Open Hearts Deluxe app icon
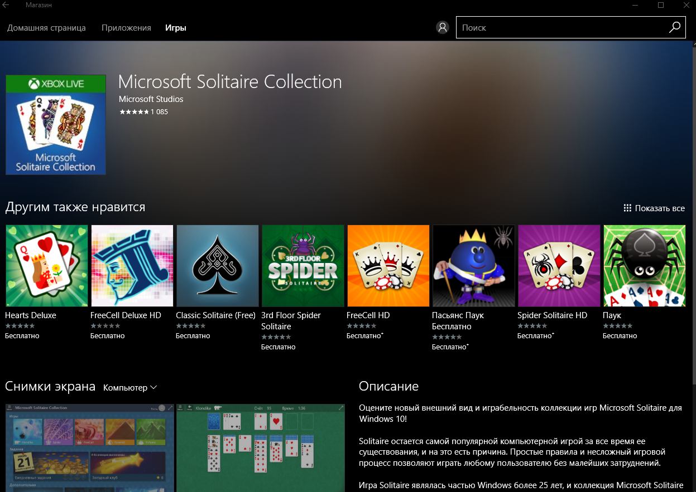This screenshot has height=492, width=696. click(x=47, y=266)
